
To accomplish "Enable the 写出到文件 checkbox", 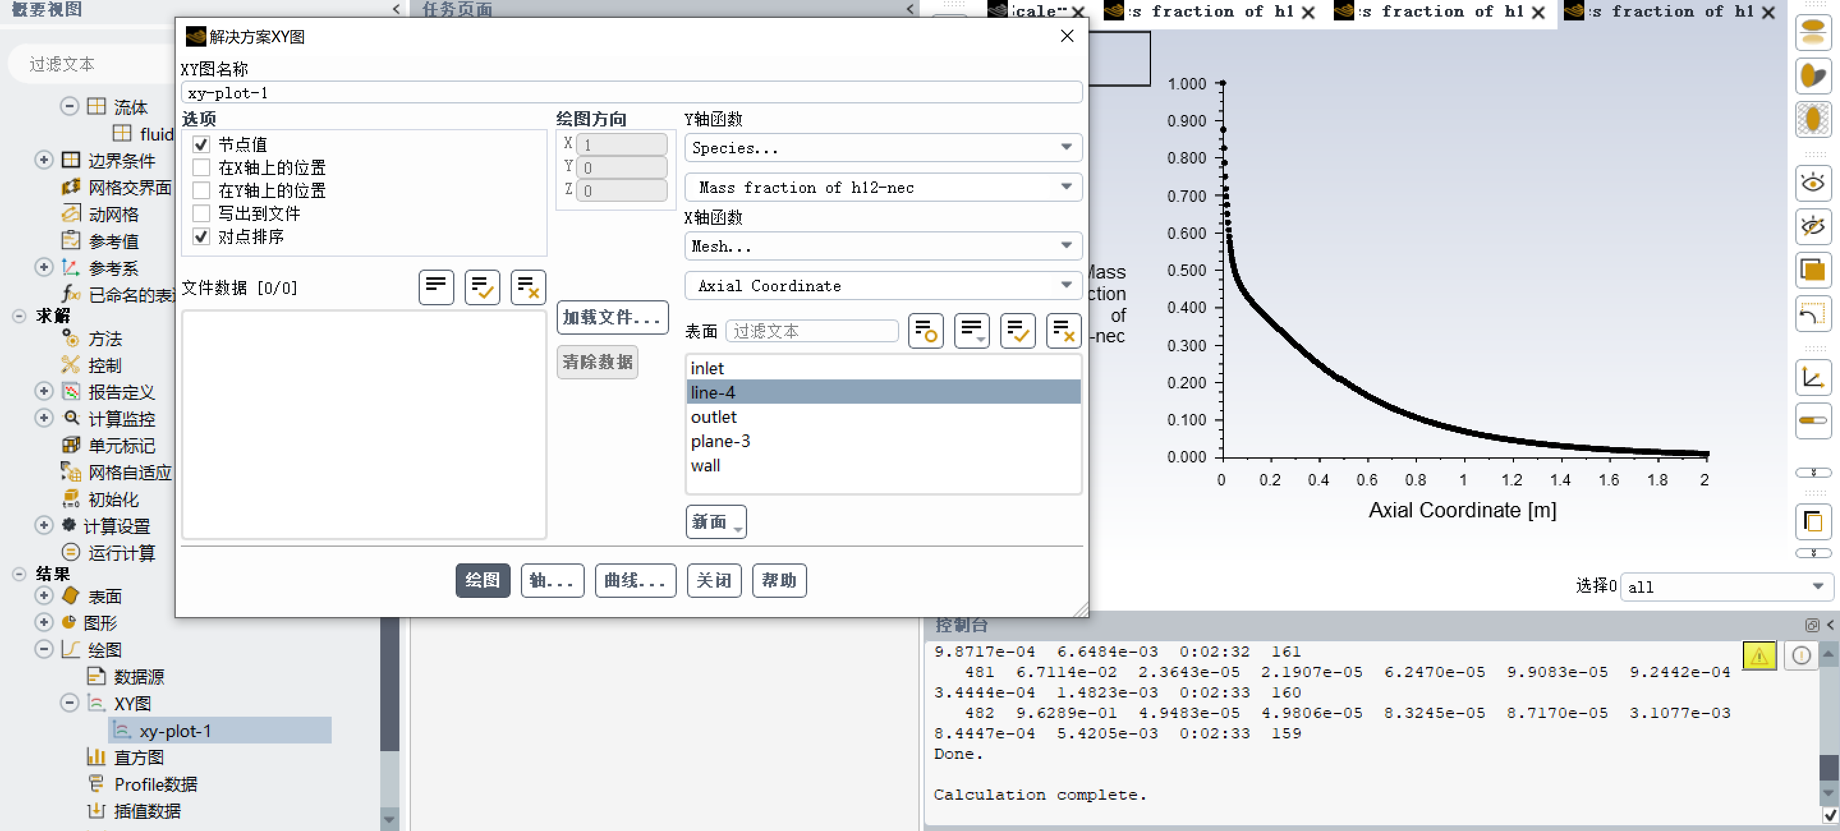I will click(201, 213).
